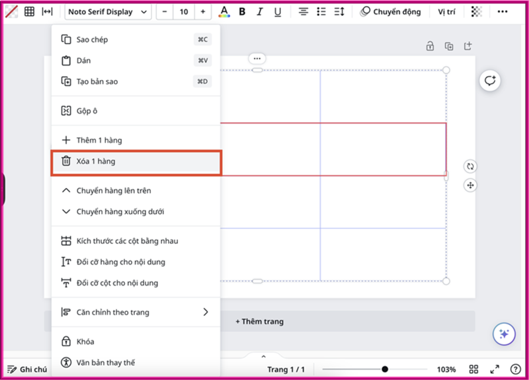Open Ghi chú notes panel
Viewport: 529px width, 380px height.
point(27,369)
